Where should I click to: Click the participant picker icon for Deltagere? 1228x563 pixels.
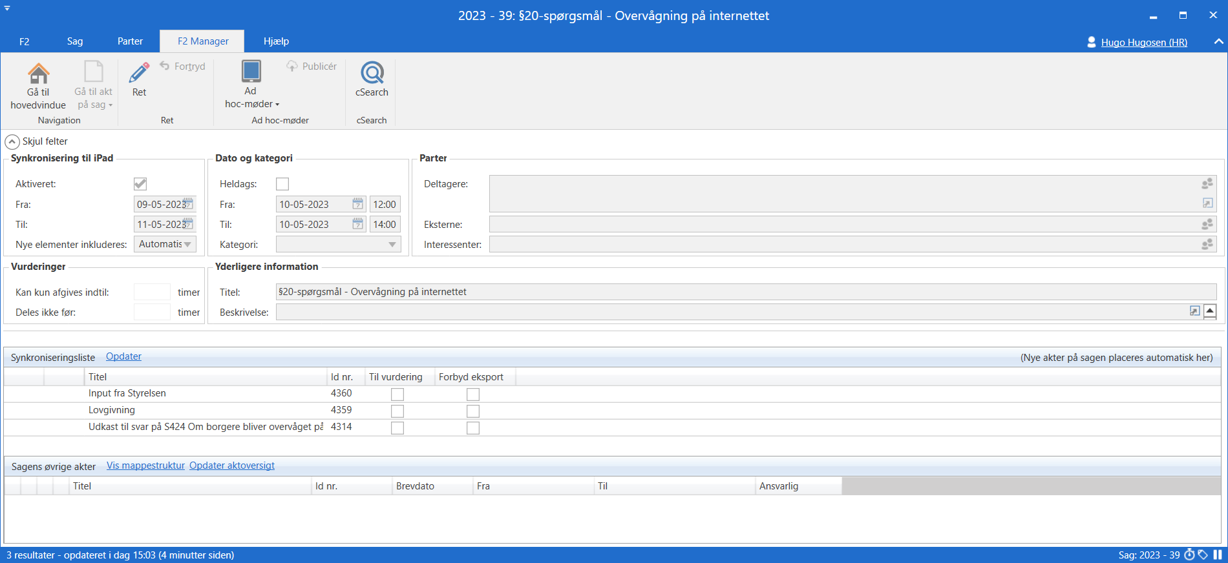pyautogui.click(x=1207, y=184)
